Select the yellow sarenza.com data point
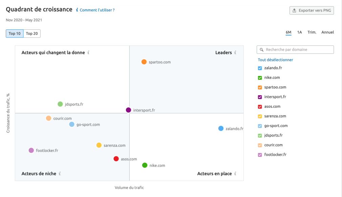Viewport: 342px width, 197px height. click(x=99, y=145)
